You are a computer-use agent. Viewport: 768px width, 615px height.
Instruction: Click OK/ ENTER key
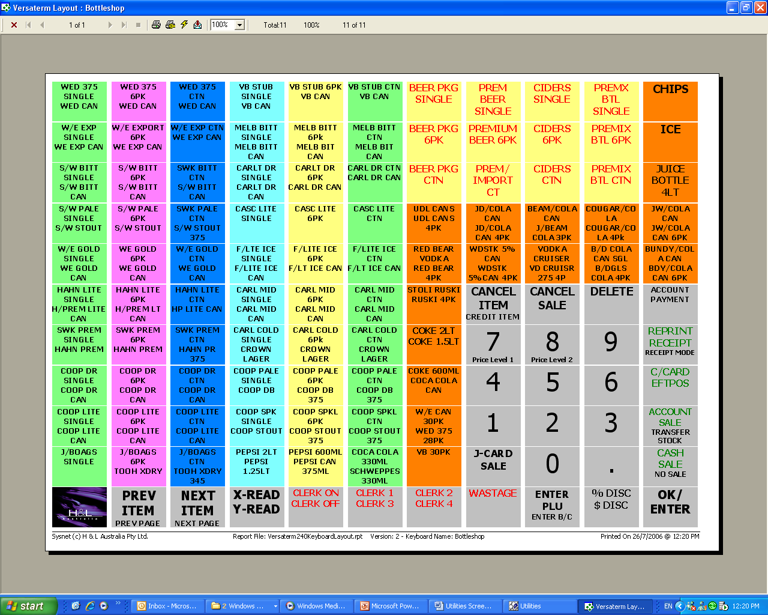coord(670,507)
